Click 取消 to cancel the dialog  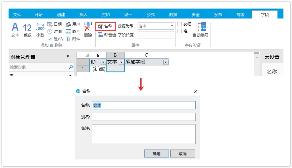pos(182,154)
